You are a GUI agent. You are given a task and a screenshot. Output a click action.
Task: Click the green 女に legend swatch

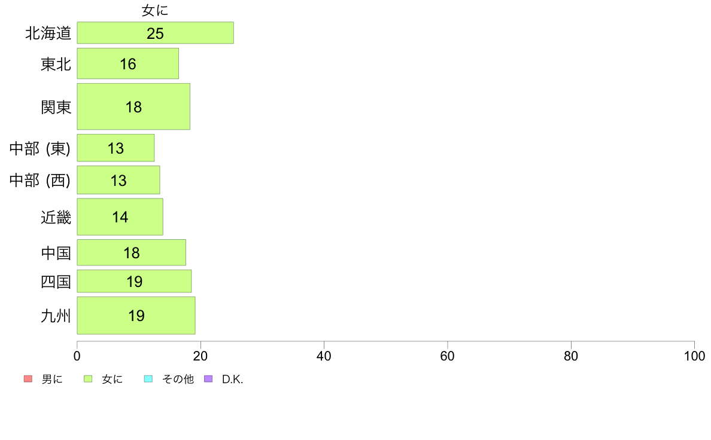coord(88,379)
